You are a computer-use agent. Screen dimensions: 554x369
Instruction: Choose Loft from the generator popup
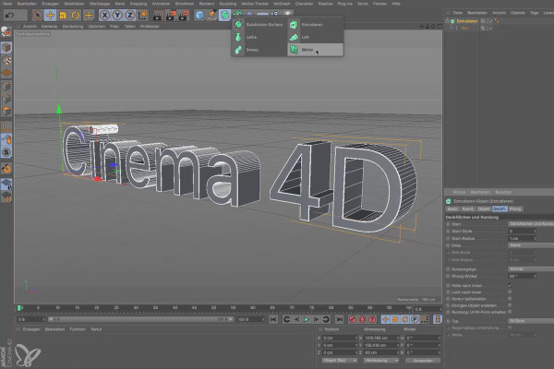tap(316, 37)
